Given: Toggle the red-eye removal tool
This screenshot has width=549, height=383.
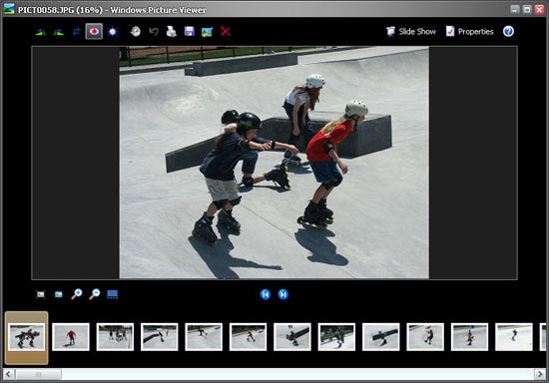Looking at the screenshot, I should click(x=94, y=32).
